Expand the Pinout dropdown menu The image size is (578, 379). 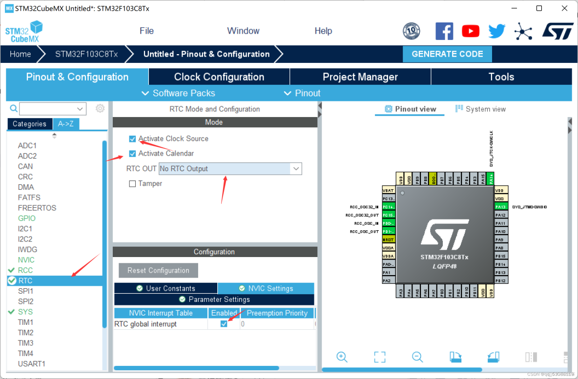coord(302,93)
